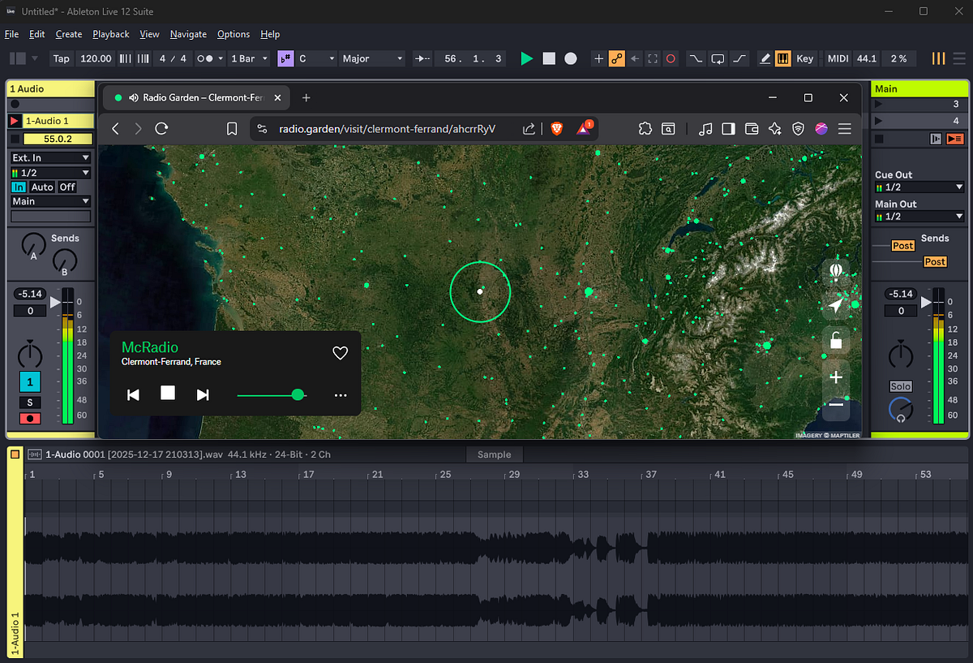Click the MIDI arrangement overdub plus icon

pos(598,58)
